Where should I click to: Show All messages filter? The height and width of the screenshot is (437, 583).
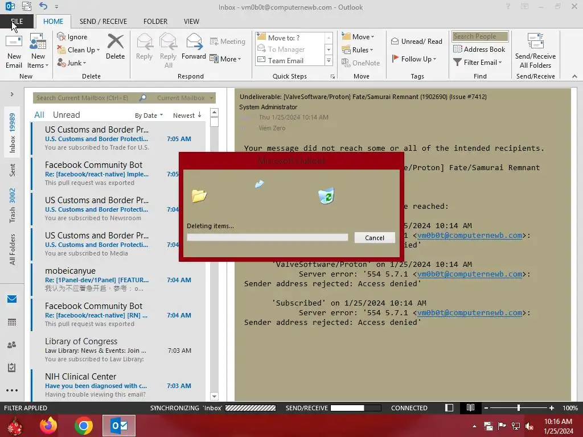tap(39, 115)
